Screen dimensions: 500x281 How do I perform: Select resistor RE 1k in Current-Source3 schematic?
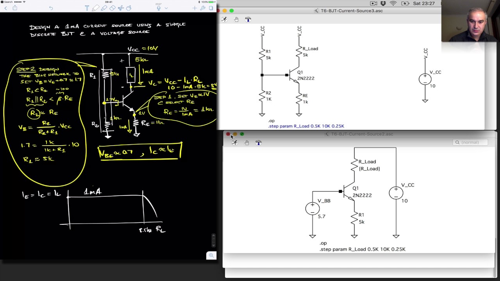click(x=299, y=99)
